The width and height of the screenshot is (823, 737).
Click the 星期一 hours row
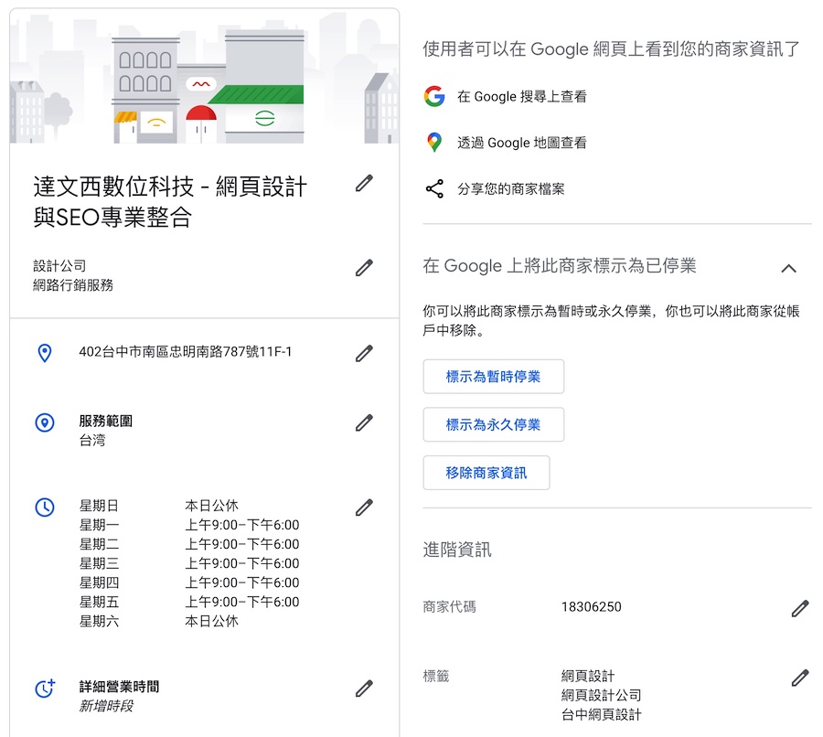pyautogui.click(x=189, y=525)
